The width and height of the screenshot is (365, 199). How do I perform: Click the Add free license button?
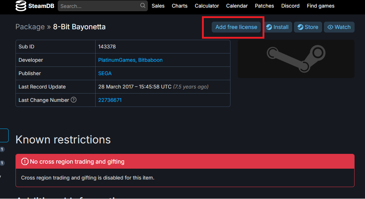pos(236,27)
